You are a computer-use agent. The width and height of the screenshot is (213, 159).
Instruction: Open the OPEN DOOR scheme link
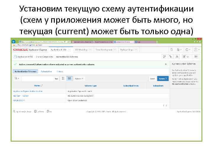[x=19, y=100]
